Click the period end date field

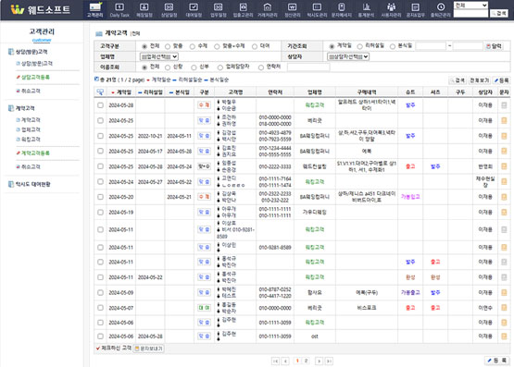pos(468,46)
